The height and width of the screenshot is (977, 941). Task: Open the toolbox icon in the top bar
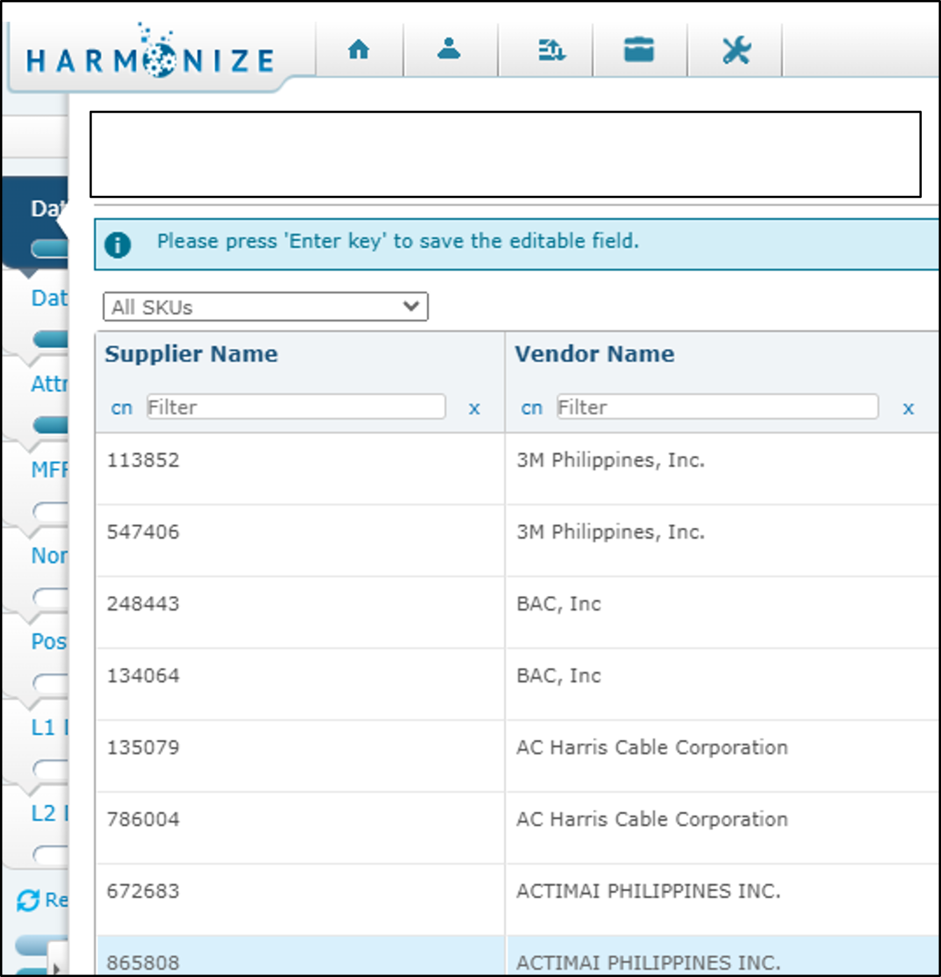pos(639,50)
